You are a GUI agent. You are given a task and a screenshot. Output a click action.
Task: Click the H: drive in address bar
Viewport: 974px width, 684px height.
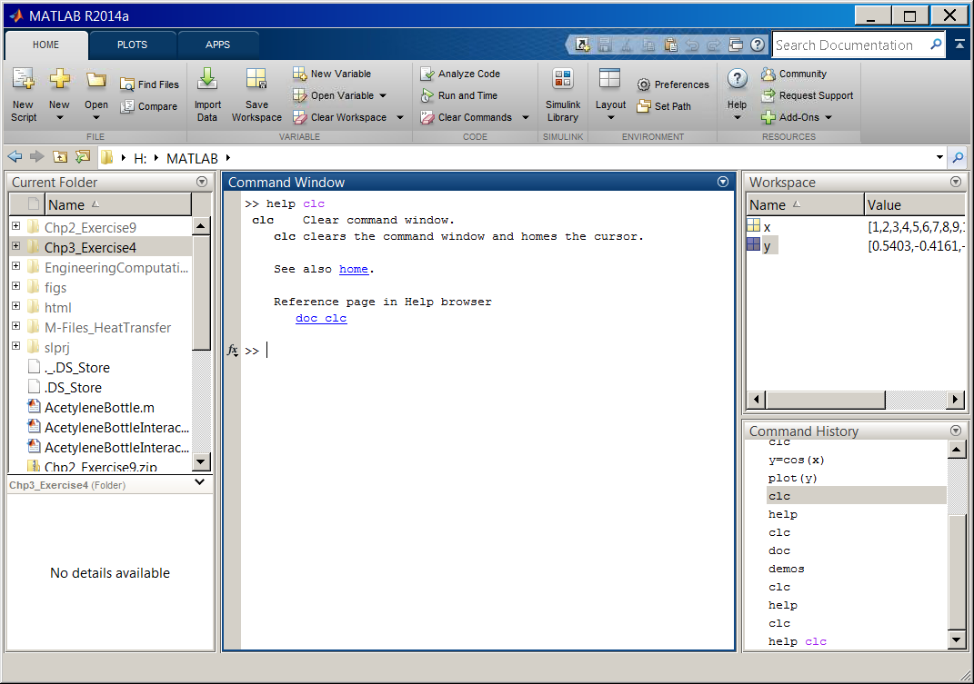click(x=140, y=158)
